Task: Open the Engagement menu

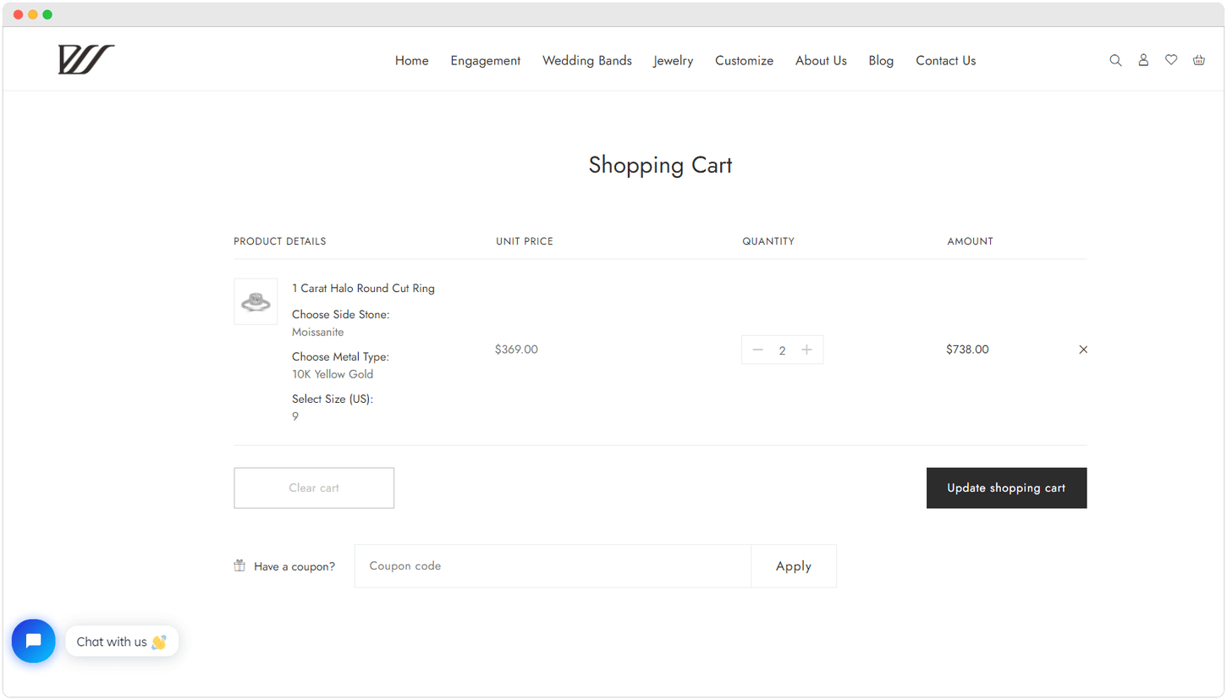Action: click(x=486, y=61)
